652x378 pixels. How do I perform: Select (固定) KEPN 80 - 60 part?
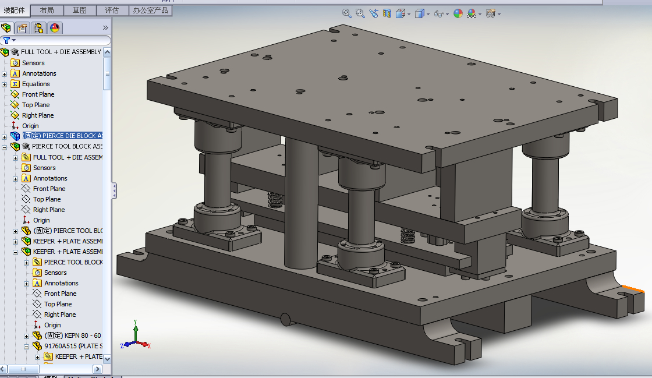[73, 335]
